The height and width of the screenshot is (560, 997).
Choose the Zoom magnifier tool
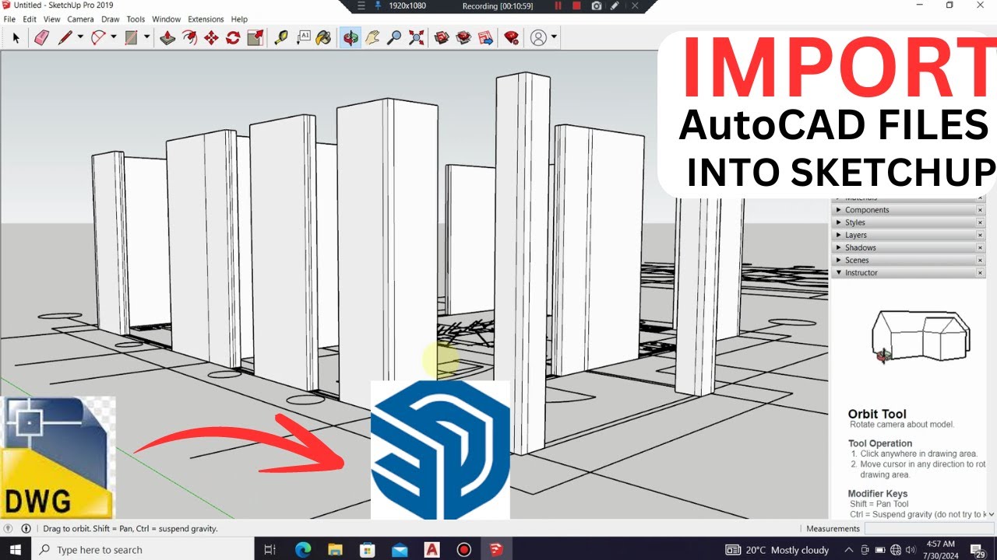tap(394, 37)
